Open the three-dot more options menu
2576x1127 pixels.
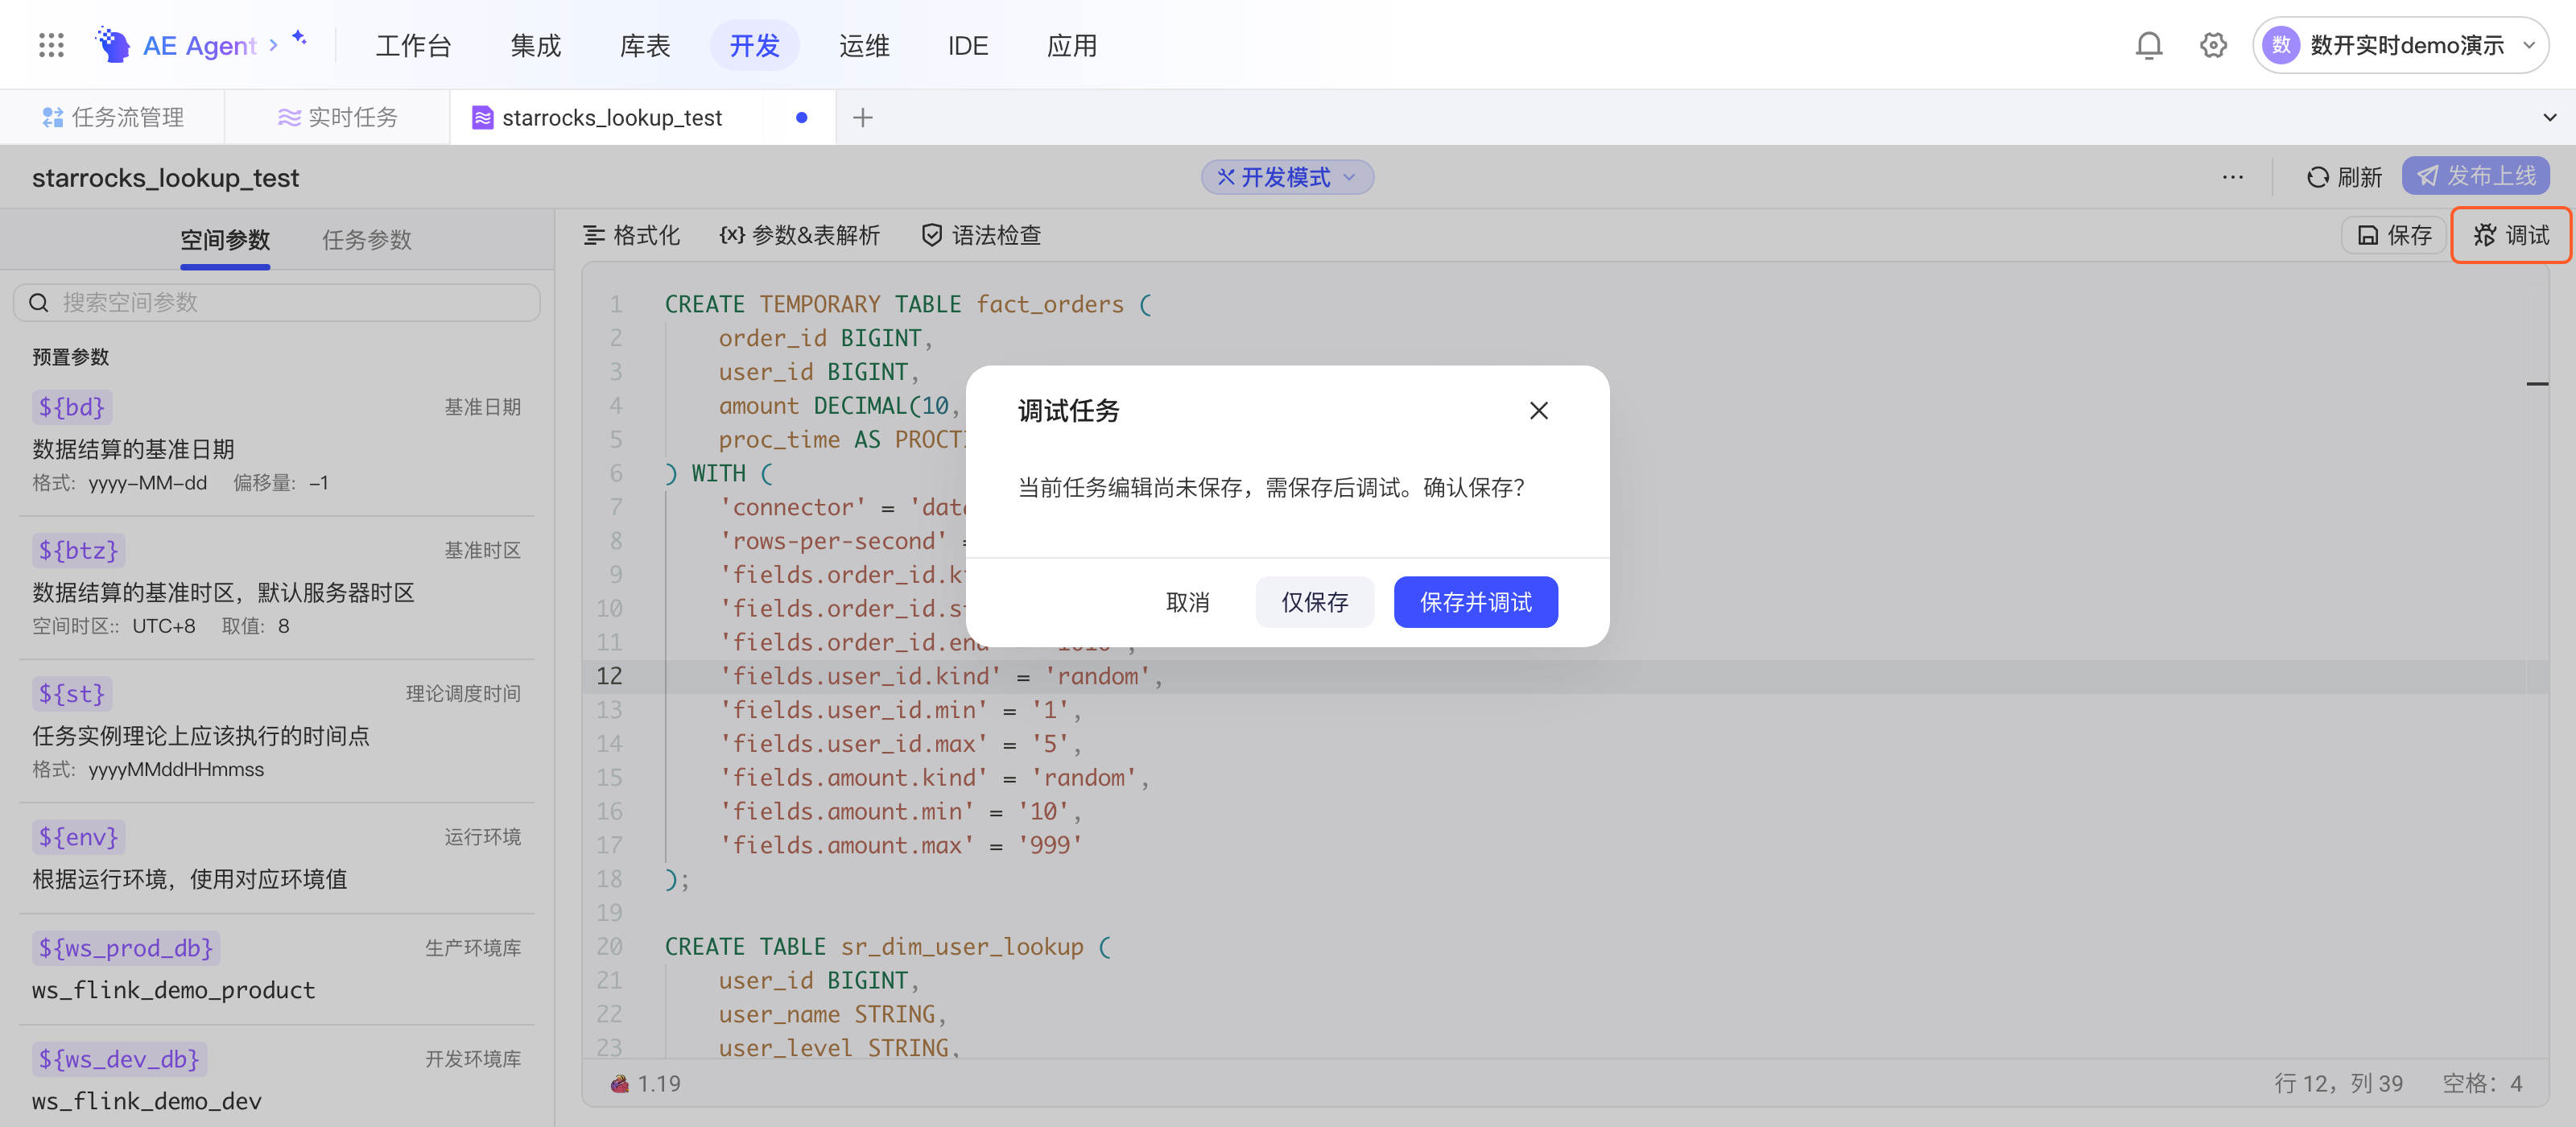[2232, 177]
